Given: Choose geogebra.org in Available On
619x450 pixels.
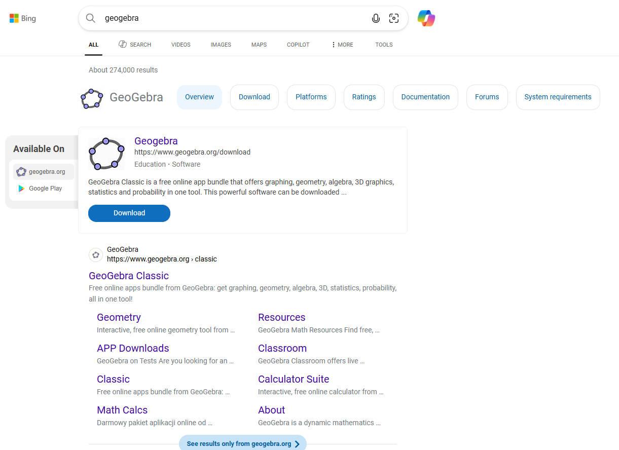Looking at the screenshot, I should point(44,172).
